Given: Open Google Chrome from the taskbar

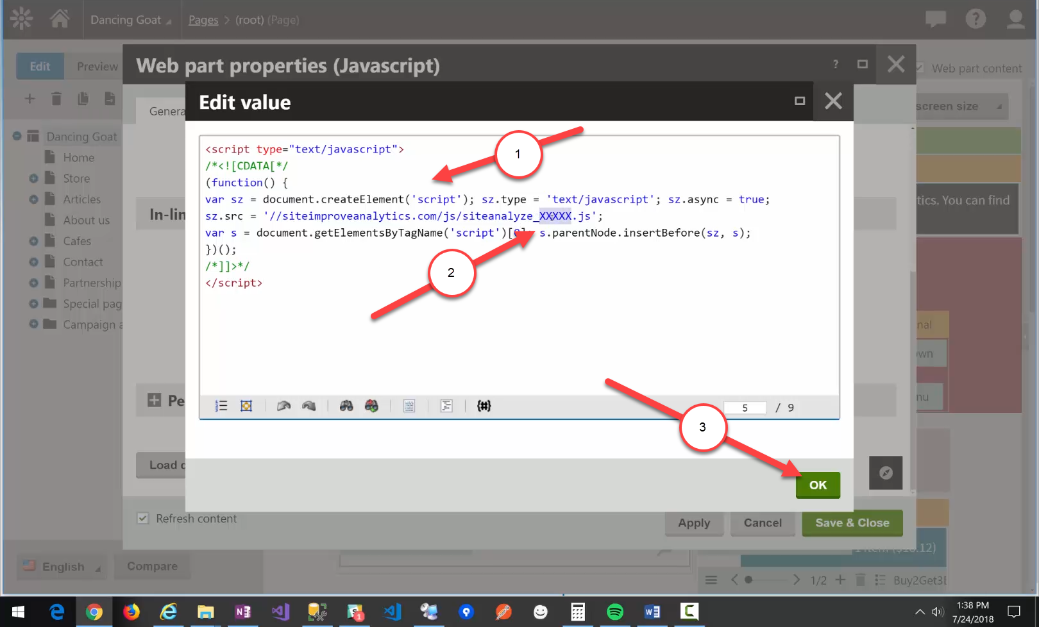Looking at the screenshot, I should coord(95,612).
